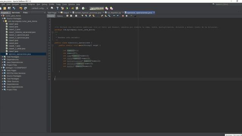
Task: Click the Save All icon
Action: (x=14, y=8)
